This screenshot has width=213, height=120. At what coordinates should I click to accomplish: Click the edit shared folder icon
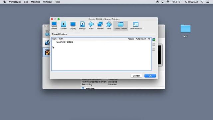coord(154,44)
